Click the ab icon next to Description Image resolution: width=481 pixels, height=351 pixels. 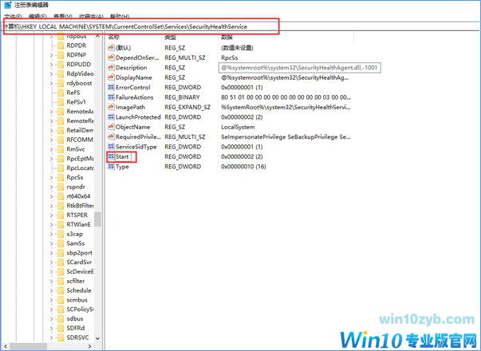tap(111, 67)
